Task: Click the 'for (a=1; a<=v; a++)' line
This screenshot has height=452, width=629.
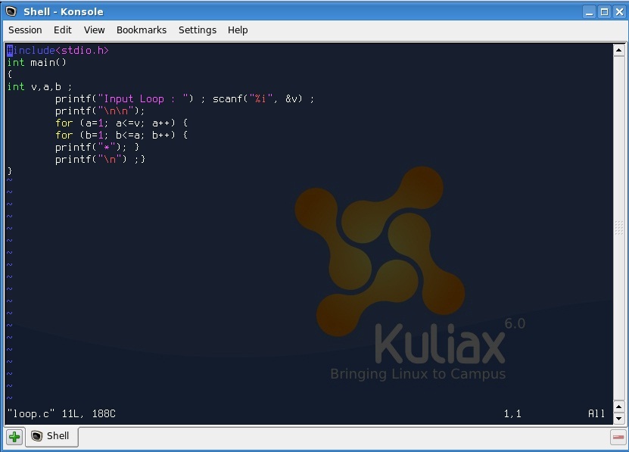Action: tap(121, 123)
